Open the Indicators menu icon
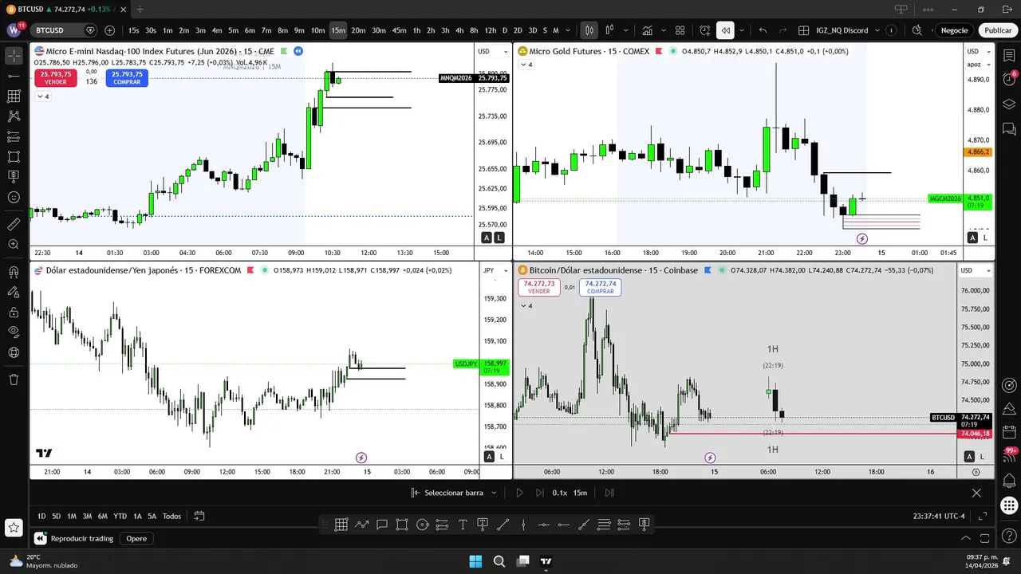1021x574 pixels. pos(647,30)
